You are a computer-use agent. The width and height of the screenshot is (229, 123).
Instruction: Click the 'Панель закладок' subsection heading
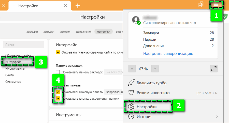pos(69,66)
